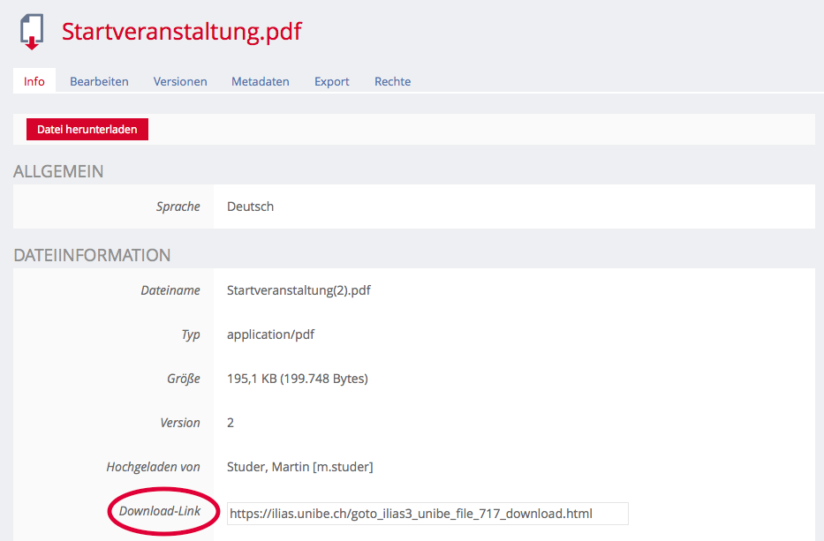Viewport: 824px width, 541px height.
Task: Click the DATEIINFORMATION section heading
Action: pos(92,255)
